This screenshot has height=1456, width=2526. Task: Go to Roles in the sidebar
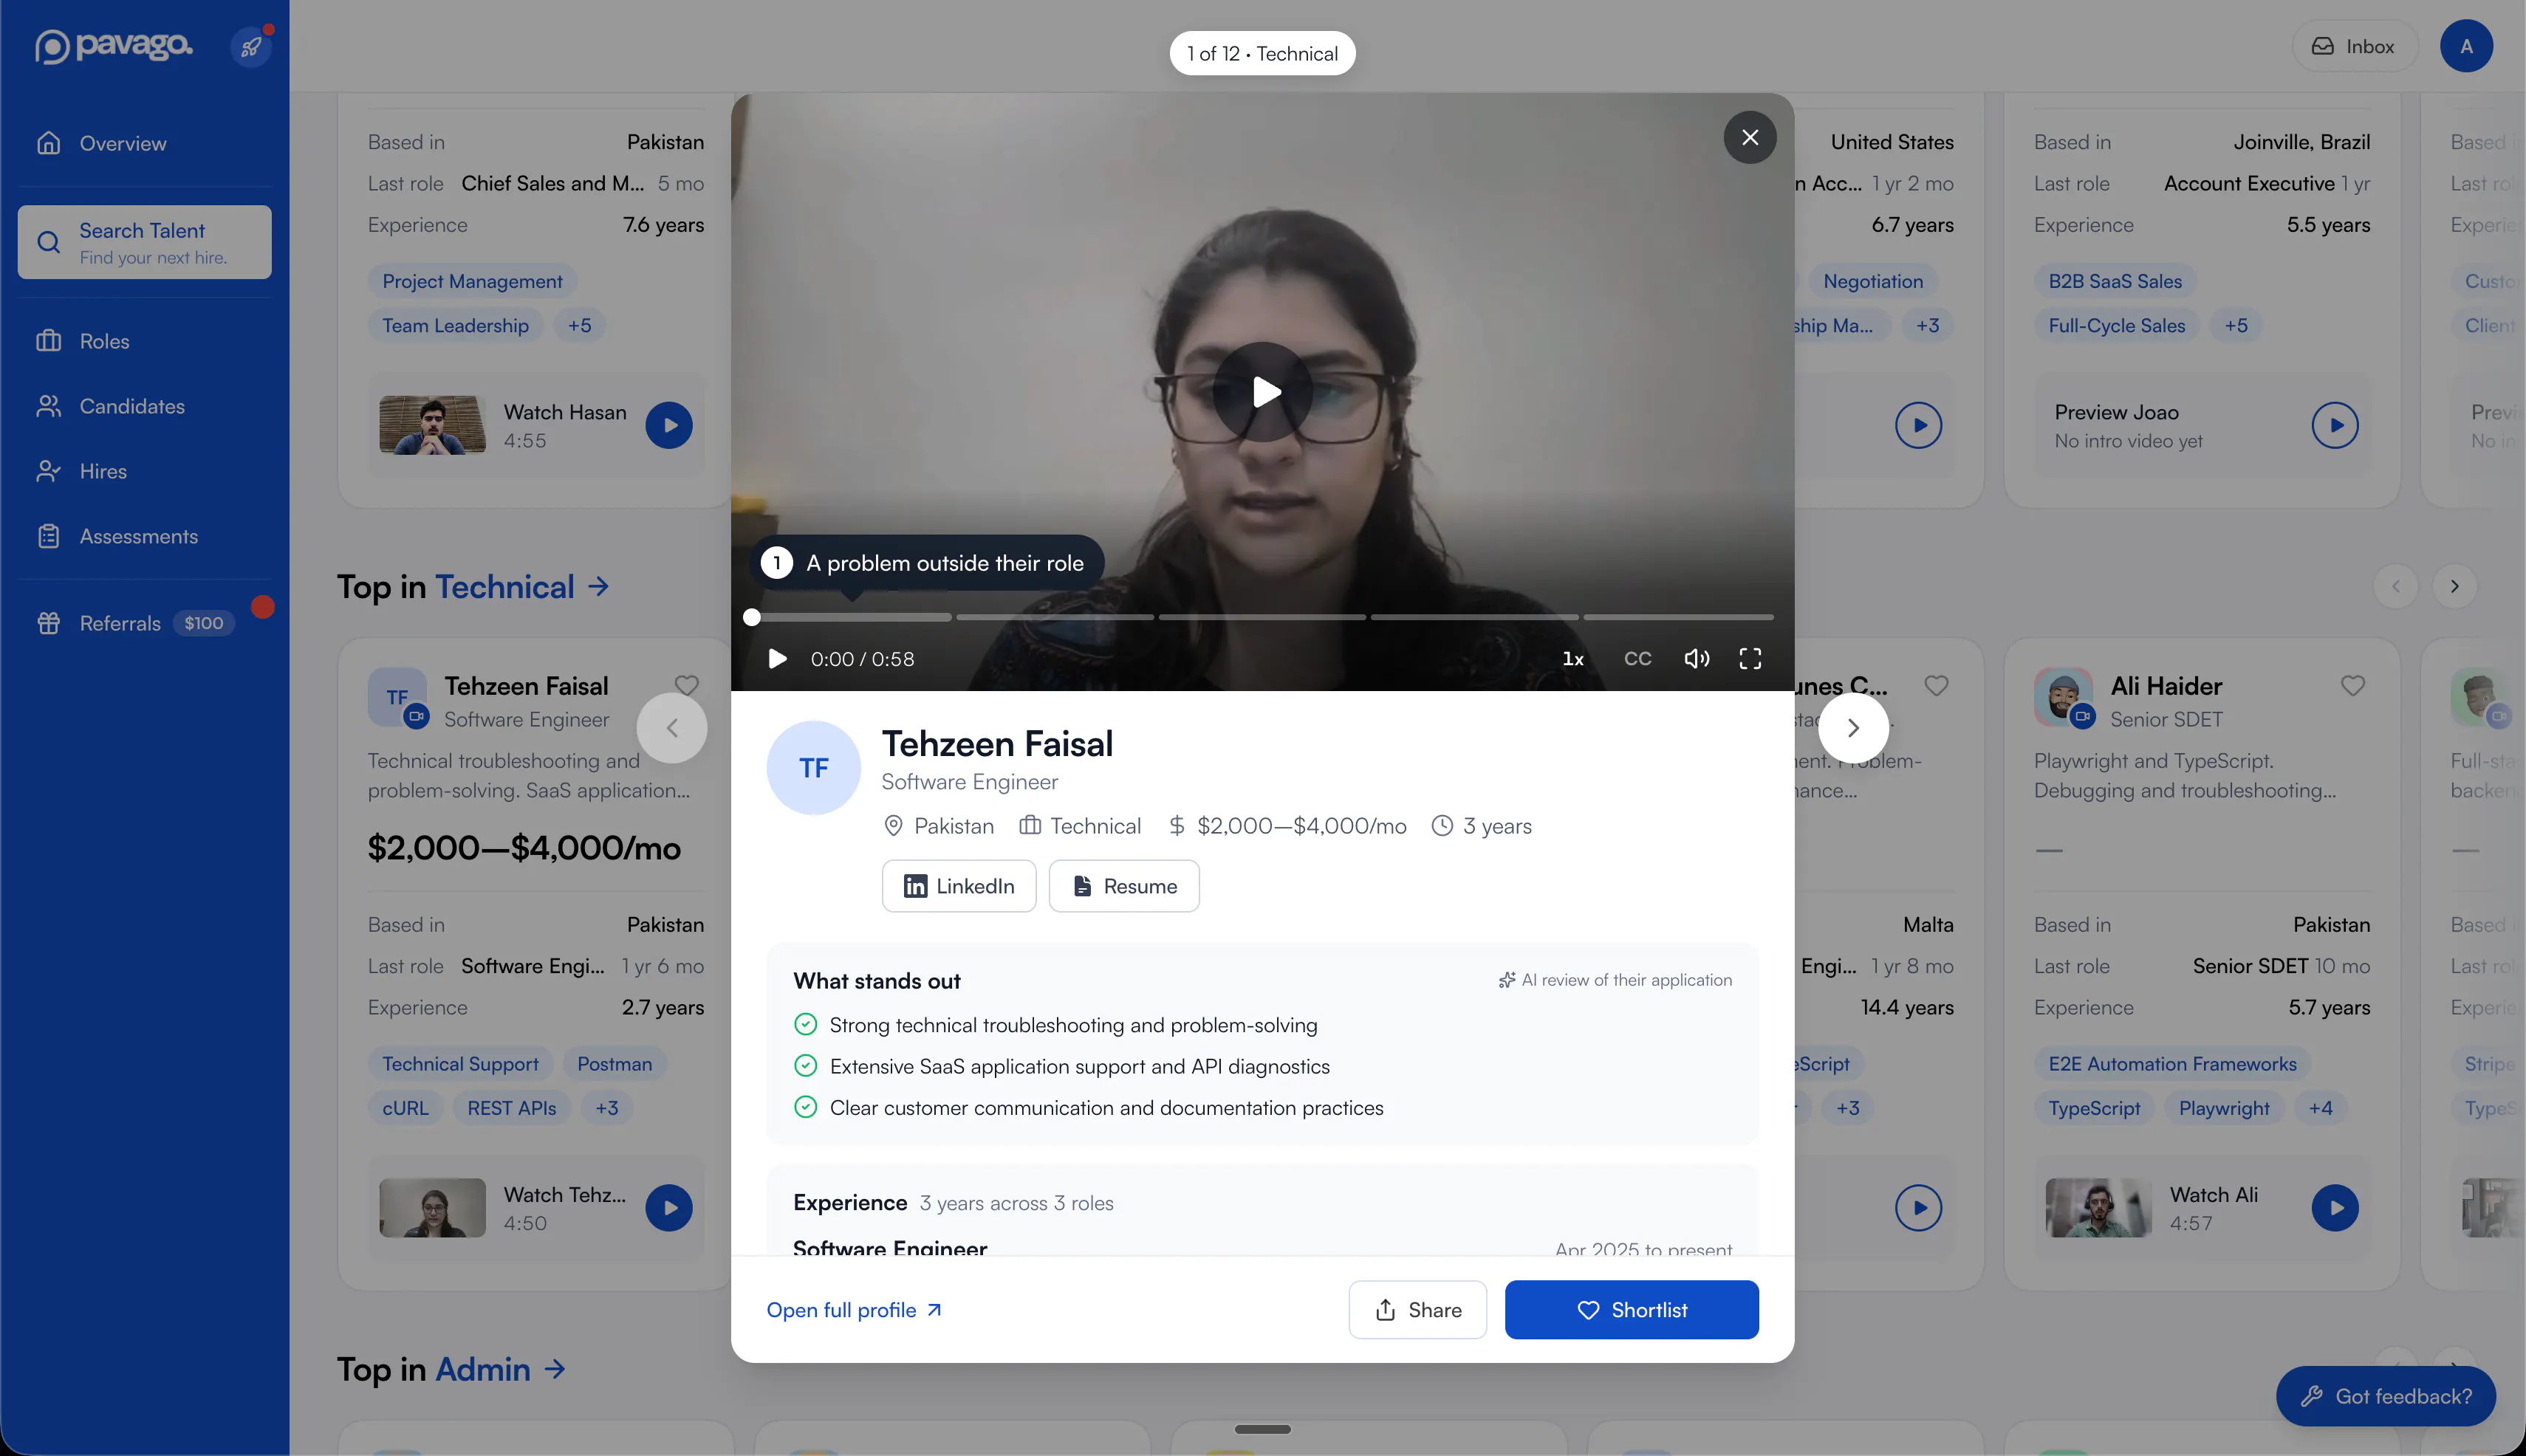click(x=145, y=341)
